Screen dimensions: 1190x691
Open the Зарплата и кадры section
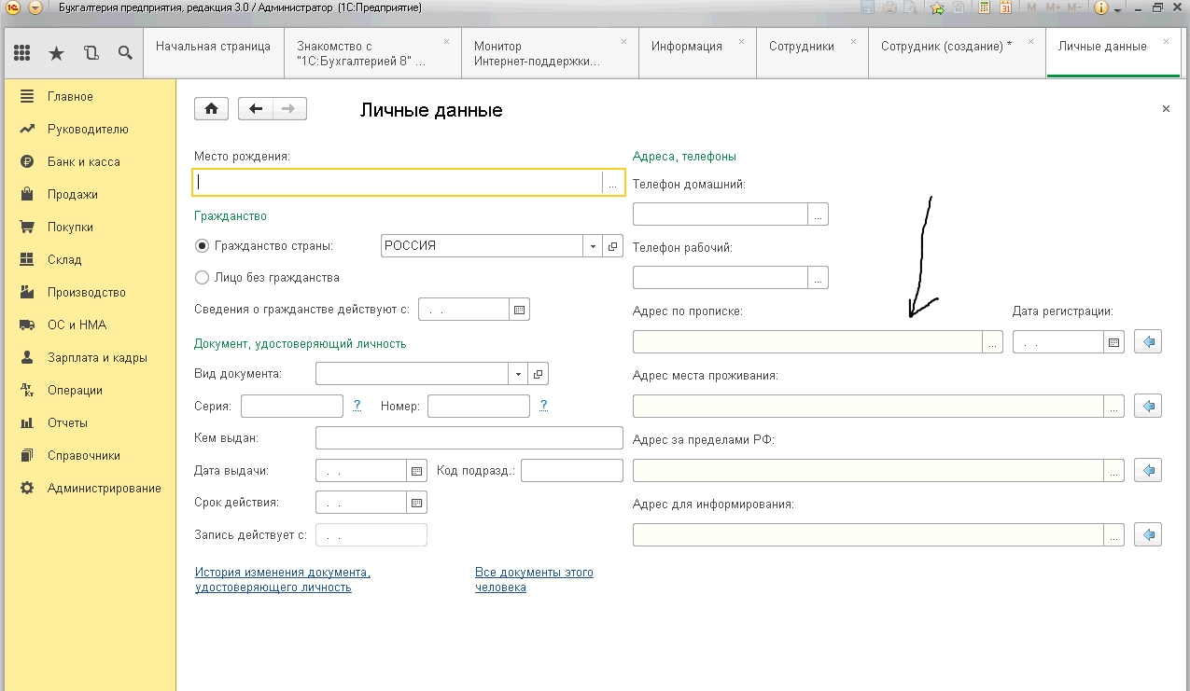click(97, 357)
